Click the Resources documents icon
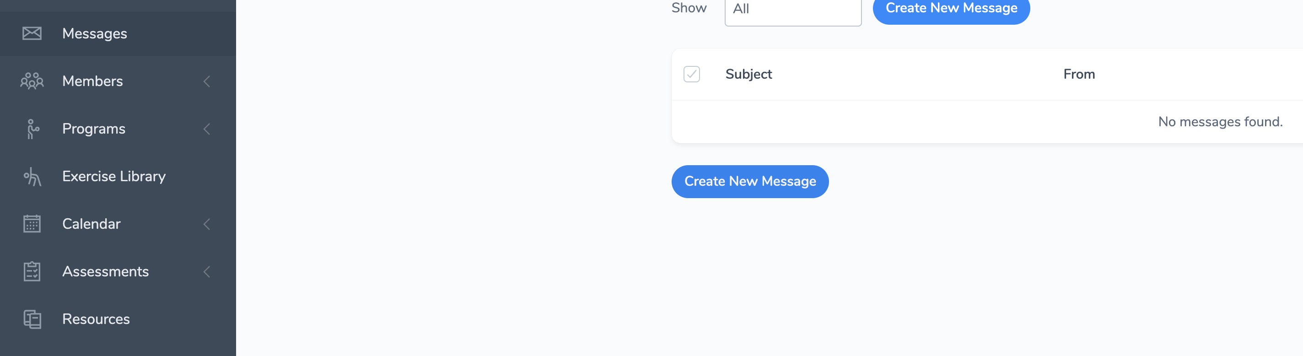This screenshot has height=356, width=1303. [x=32, y=319]
